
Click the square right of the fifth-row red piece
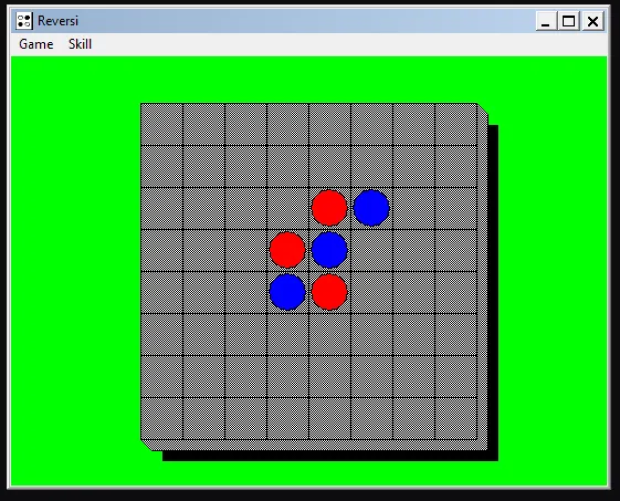tap(371, 292)
